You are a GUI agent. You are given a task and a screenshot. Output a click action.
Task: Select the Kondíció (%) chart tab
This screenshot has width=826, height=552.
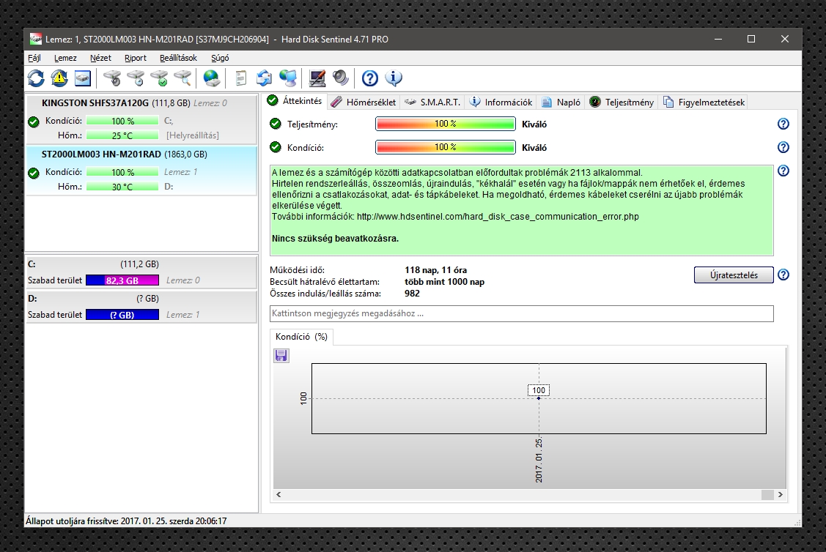[301, 337]
